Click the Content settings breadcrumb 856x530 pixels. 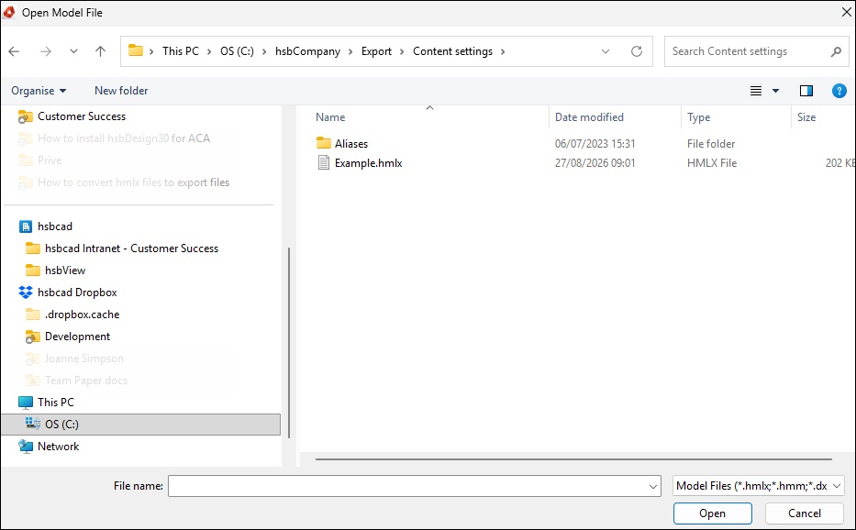(452, 51)
